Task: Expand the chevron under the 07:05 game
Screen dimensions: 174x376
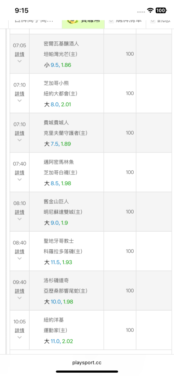Action: (x=20, y=61)
